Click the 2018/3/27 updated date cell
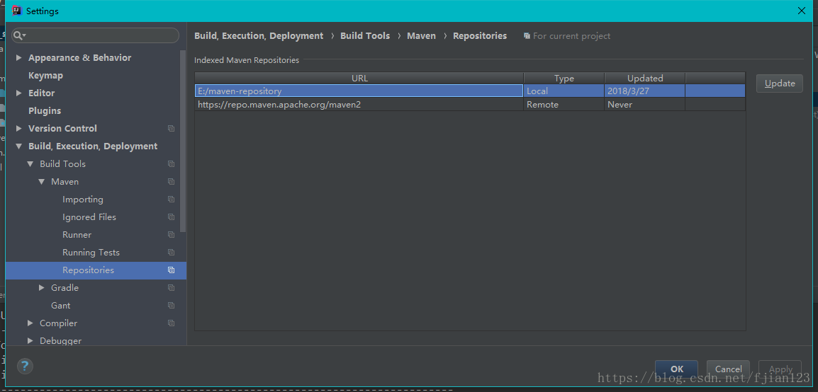The width and height of the screenshot is (818, 392). (x=645, y=91)
